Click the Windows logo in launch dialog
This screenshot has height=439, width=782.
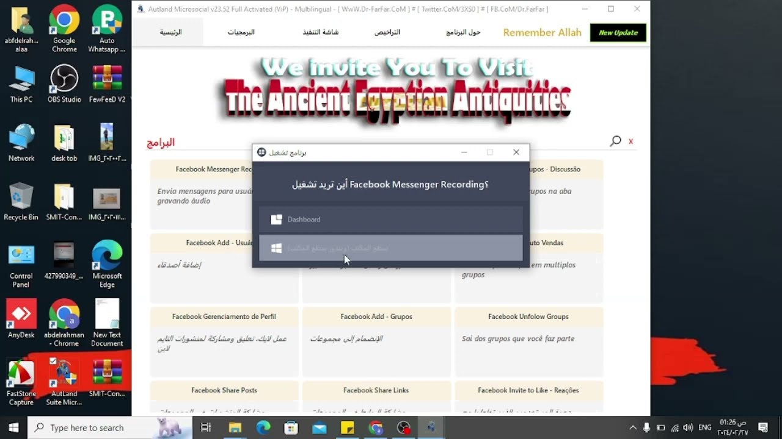point(276,248)
